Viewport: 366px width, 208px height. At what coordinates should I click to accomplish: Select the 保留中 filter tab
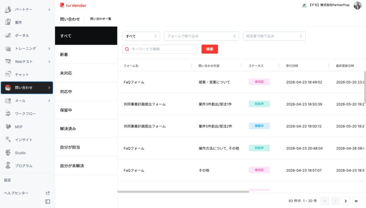86,110
